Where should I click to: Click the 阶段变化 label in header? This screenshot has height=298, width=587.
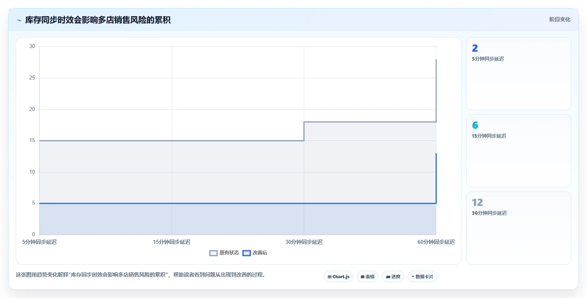point(560,19)
